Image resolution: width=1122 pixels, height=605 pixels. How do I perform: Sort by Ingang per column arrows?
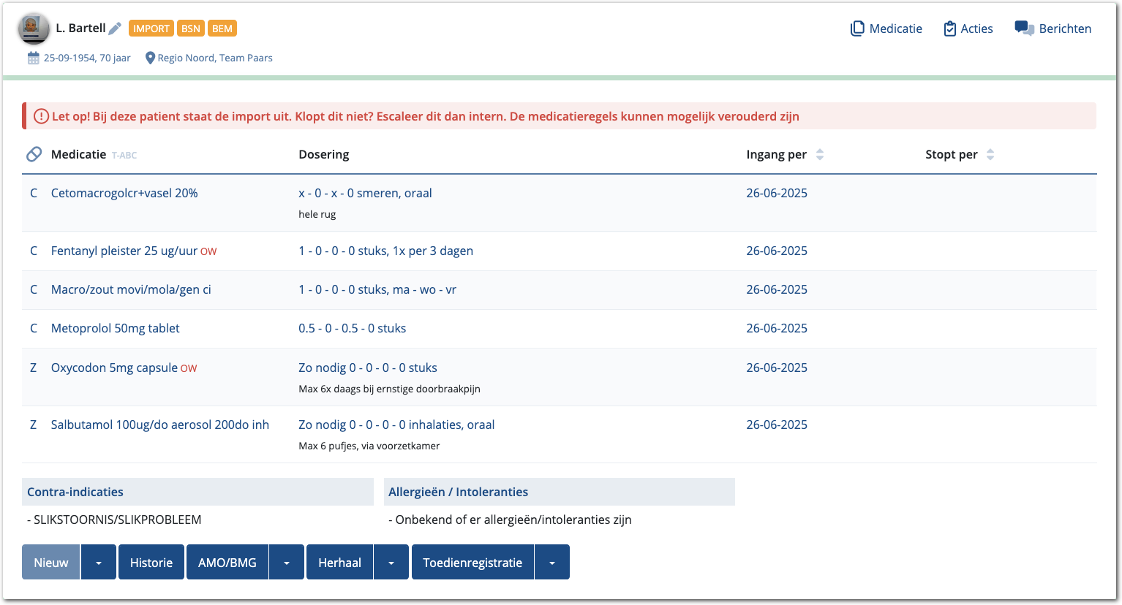820,154
